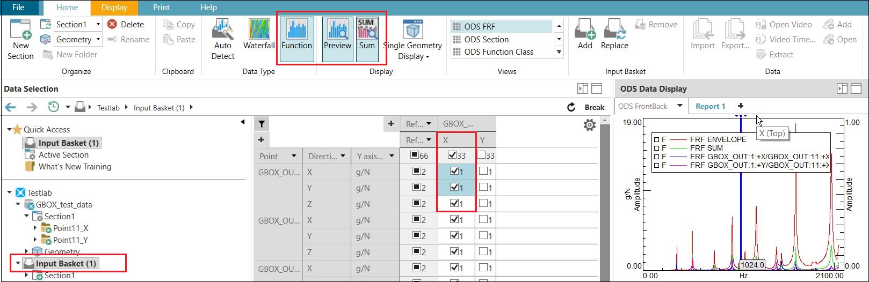Collapse the Quick Access tree group
Screen dimensions: 869x282
(x=9, y=130)
